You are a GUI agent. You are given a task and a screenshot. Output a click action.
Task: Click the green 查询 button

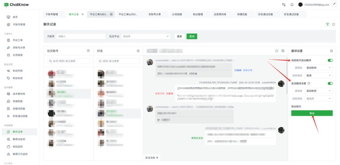coord(192,36)
